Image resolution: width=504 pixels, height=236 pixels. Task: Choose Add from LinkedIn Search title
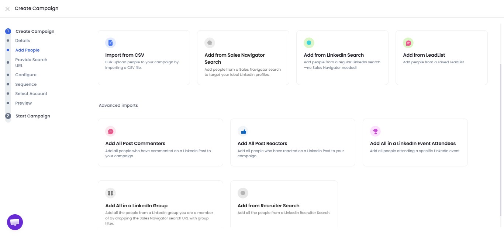click(x=334, y=55)
